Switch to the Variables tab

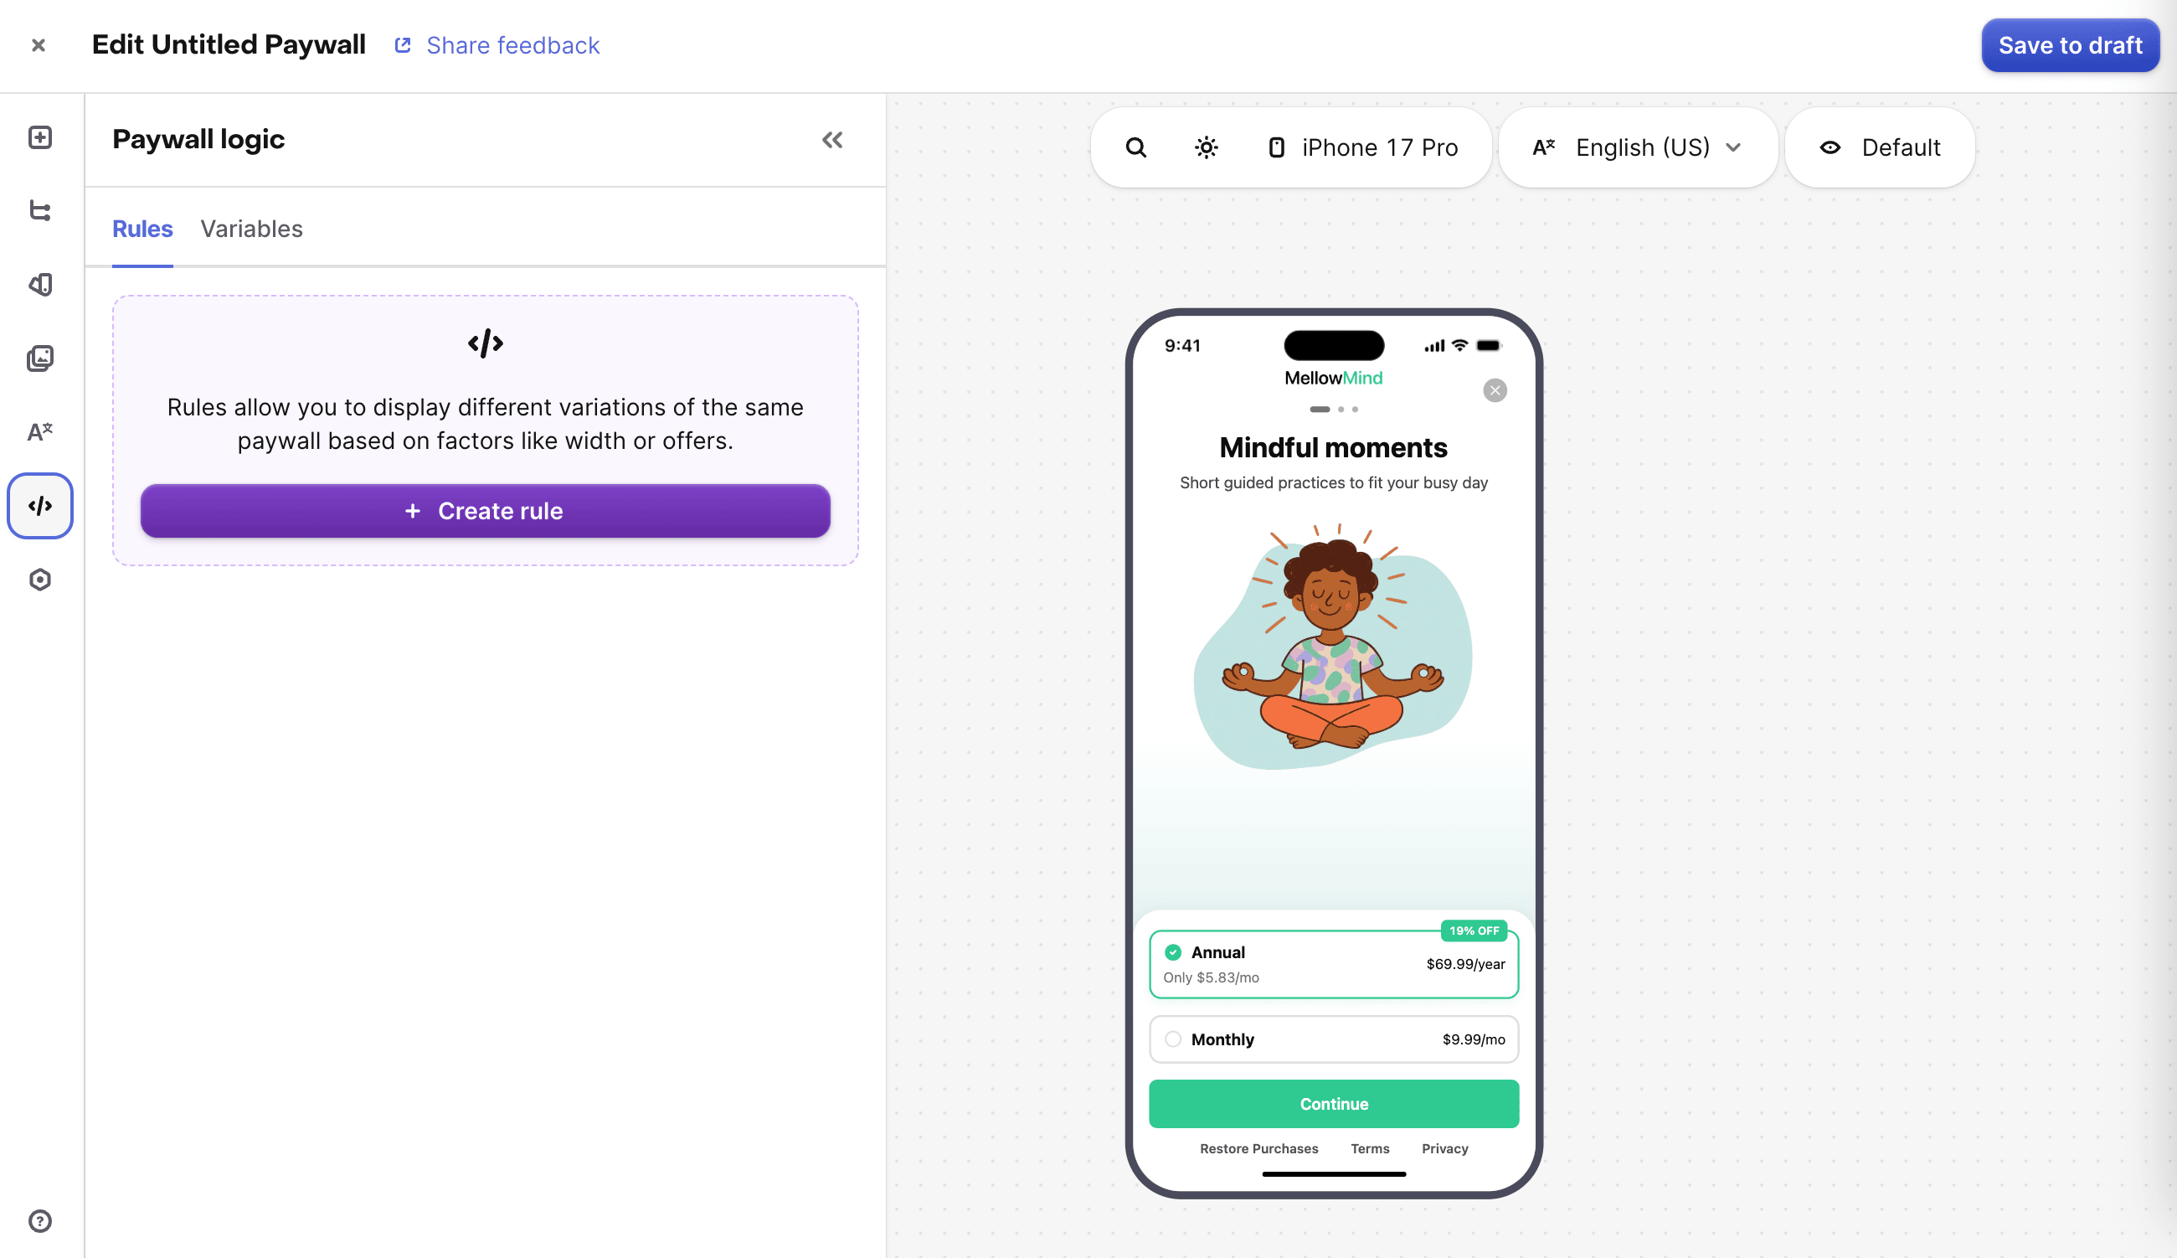tap(251, 229)
